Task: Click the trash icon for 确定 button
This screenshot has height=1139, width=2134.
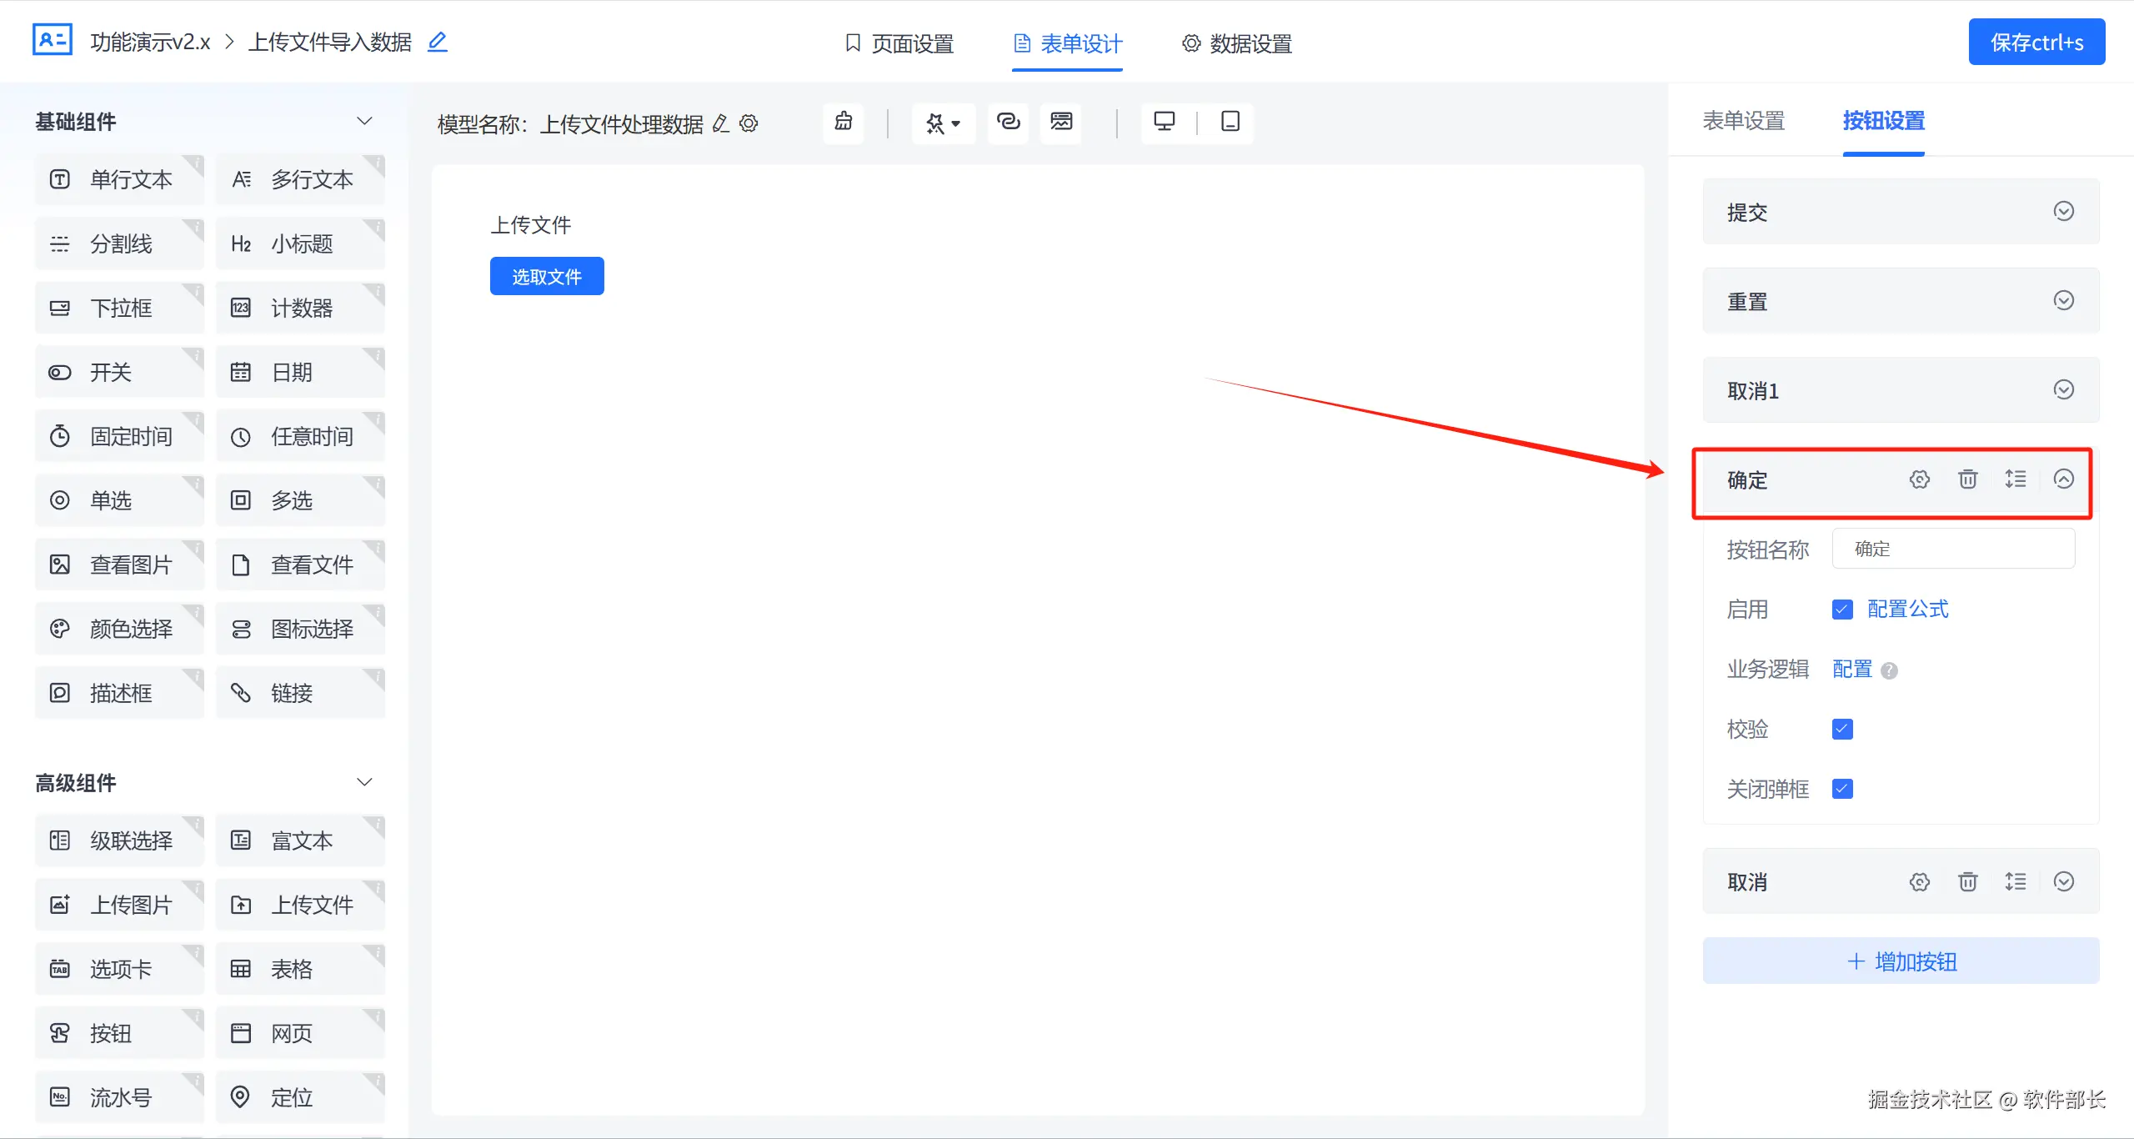Action: click(1967, 479)
